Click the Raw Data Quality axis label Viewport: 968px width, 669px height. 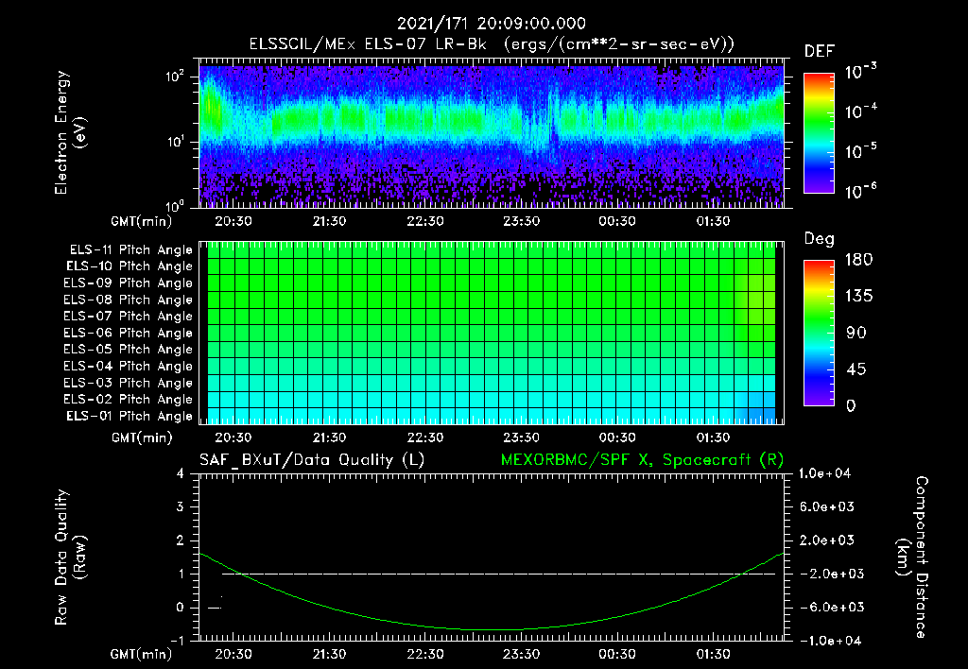tap(70, 557)
